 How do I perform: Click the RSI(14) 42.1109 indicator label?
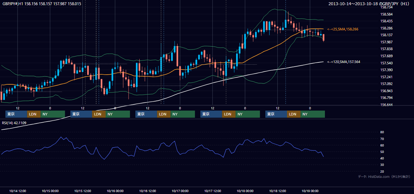(x=14, y=123)
